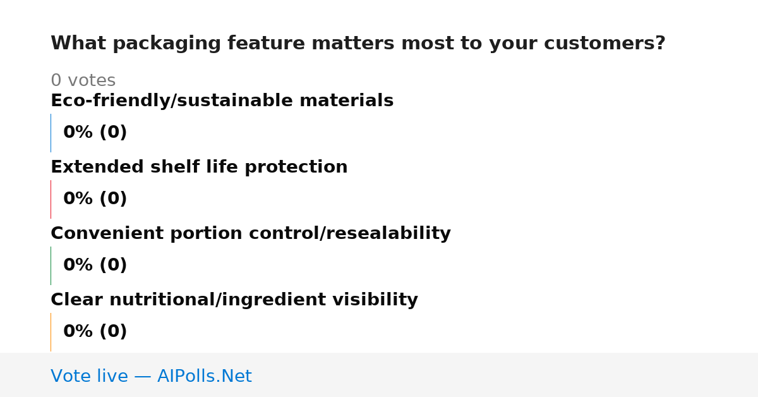758x397 pixels.
Task: Select the Eco-friendly/sustainable materials option
Action: (x=222, y=101)
